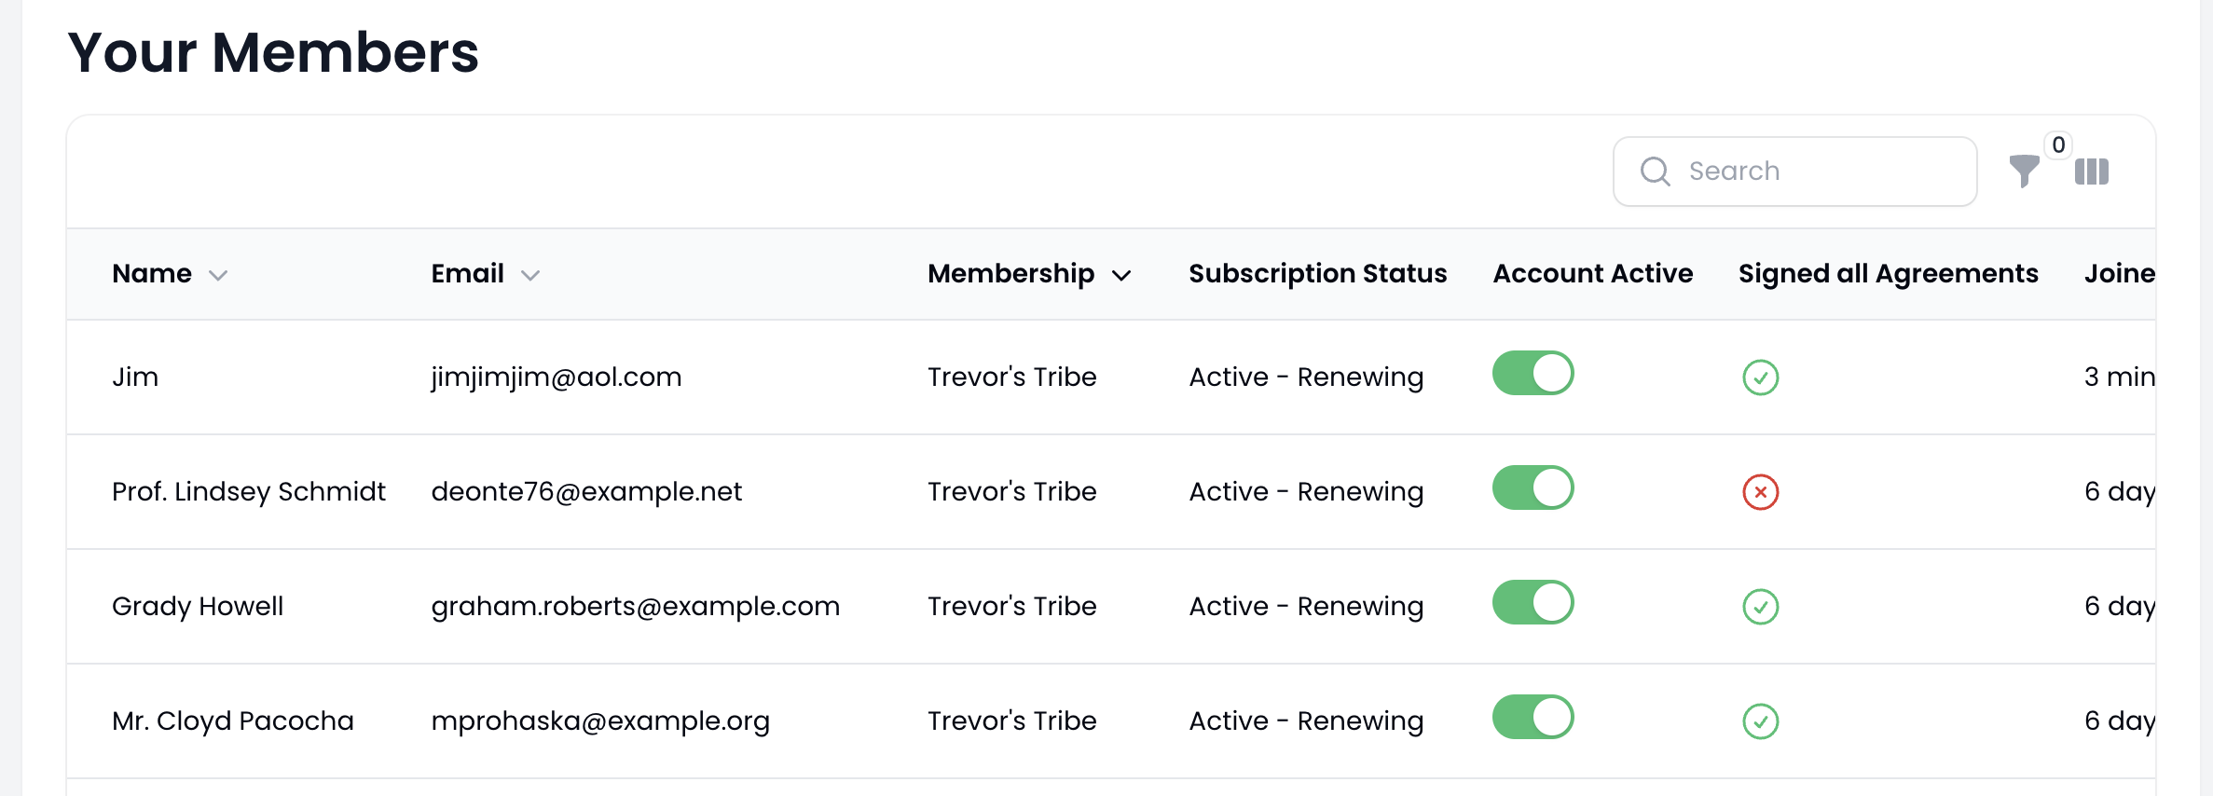
Task: Select member name Grady Howell
Action: 198,607
